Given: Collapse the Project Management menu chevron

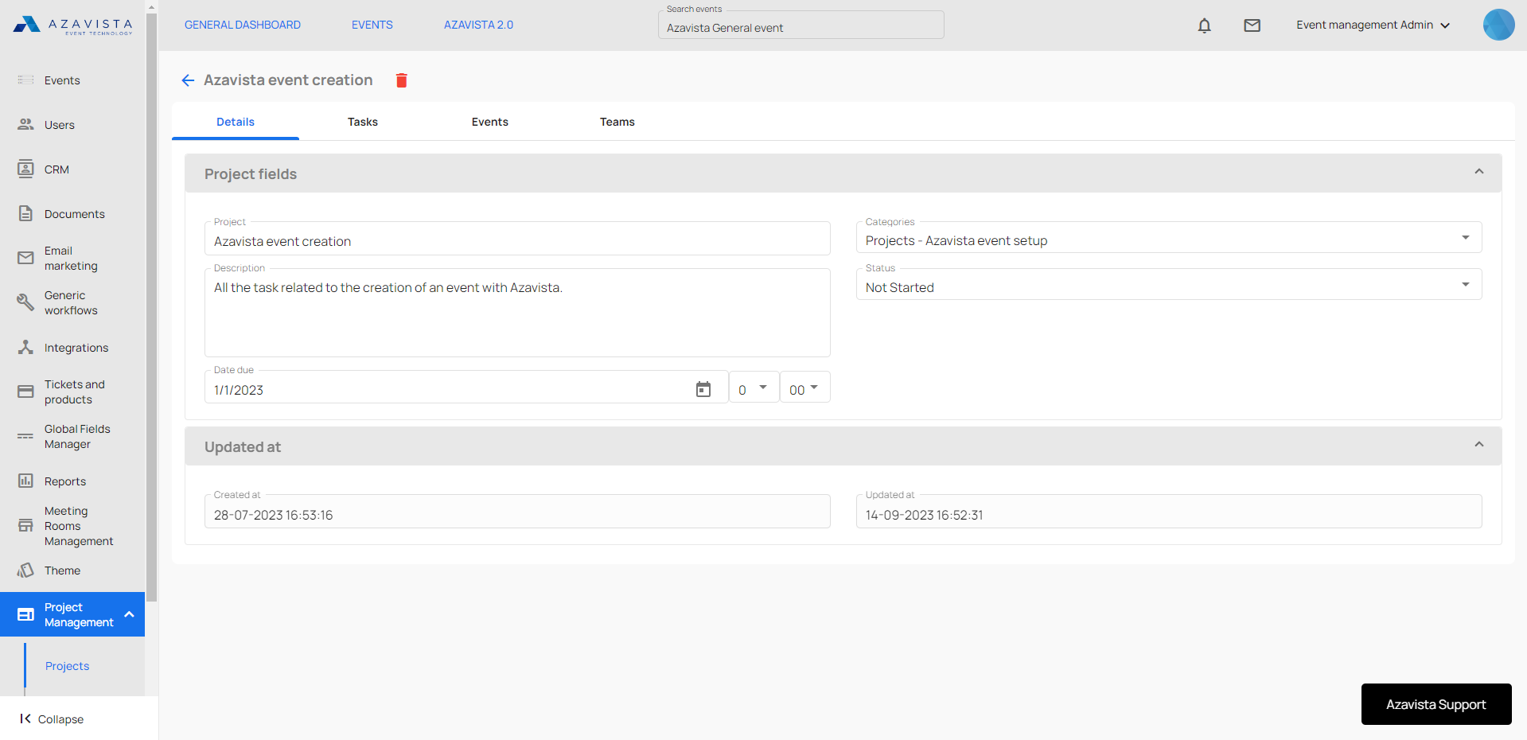Looking at the screenshot, I should 129,614.
